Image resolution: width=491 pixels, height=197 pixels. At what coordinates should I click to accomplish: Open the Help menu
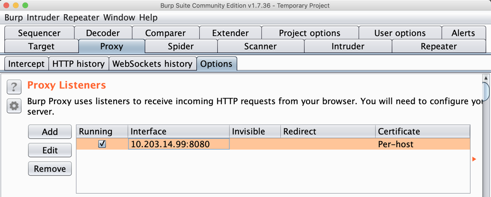pos(148,18)
